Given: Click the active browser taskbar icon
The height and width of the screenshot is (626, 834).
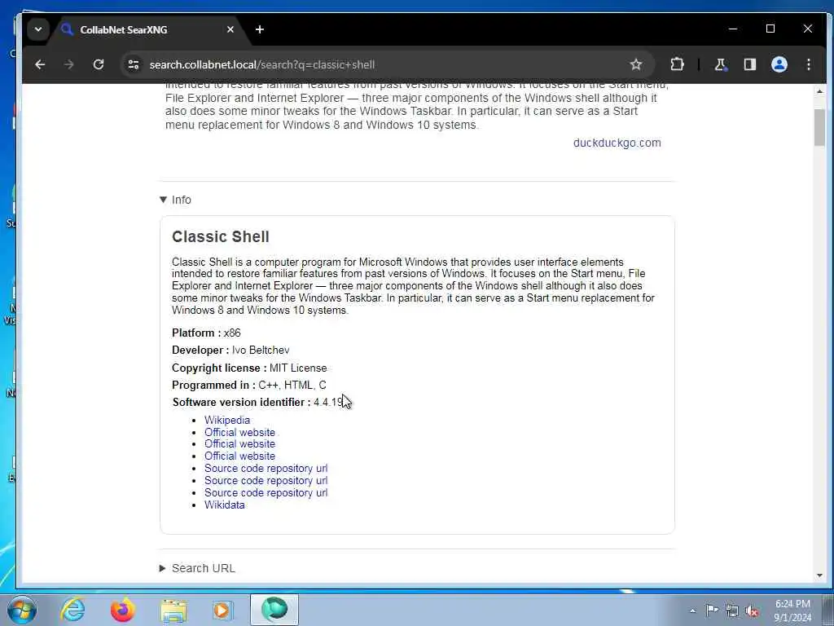Looking at the screenshot, I should [x=274, y=610].
